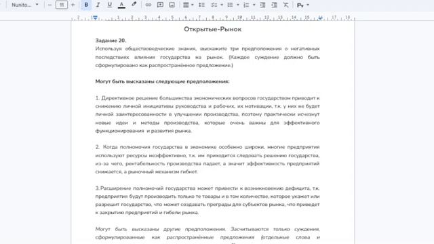Image resolution: width=434 pixels, height=244 pixels.
Task: Decrease font size with the minus button
Action: click(x=50, y=5)
